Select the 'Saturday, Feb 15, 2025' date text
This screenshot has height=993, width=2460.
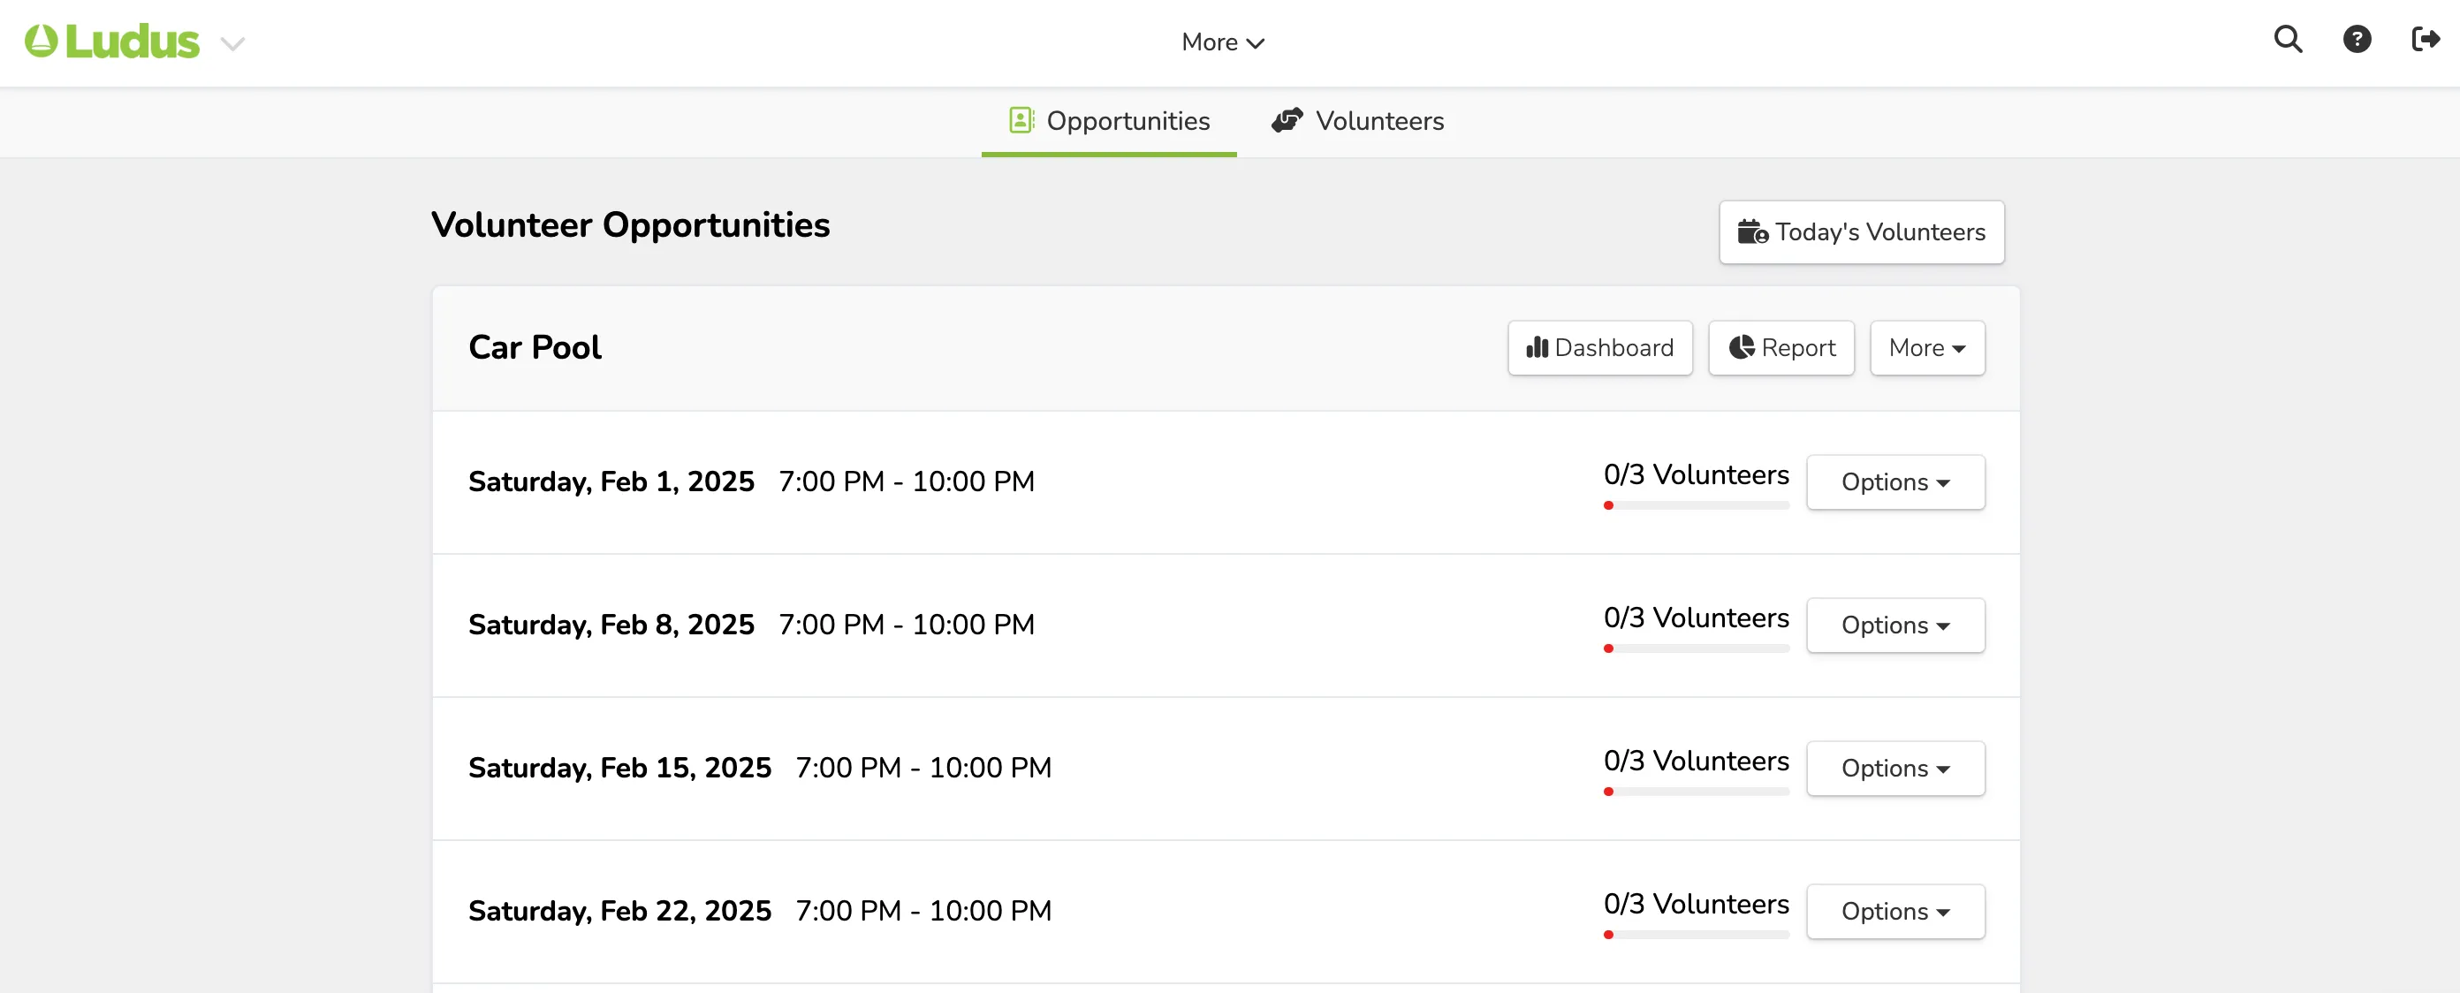coord(619,769)
